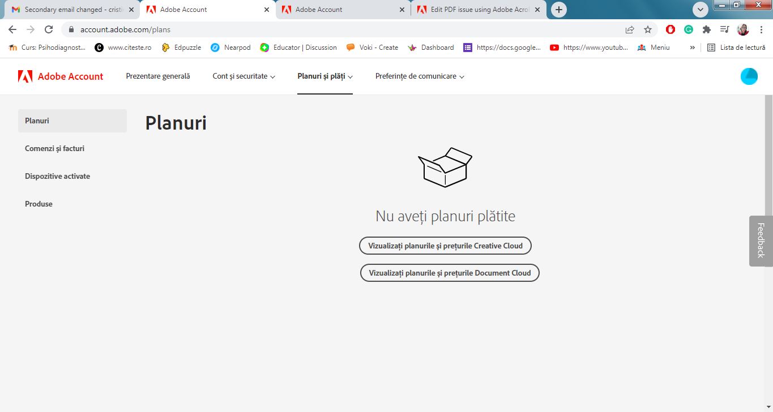Select Dispozitive activate in the sidebar

click(57, 176)
